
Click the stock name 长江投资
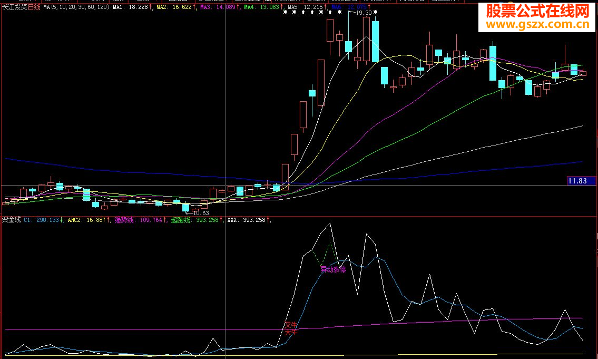tap(15, 7)
